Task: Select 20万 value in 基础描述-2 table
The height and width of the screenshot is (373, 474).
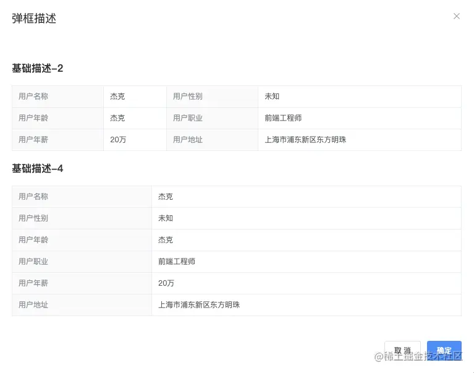Action: coord(118,140)
